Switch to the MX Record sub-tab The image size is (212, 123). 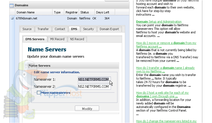tap(57, 39)
